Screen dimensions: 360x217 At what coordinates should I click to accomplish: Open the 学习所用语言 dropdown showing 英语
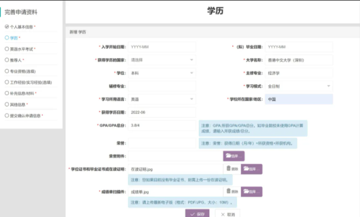click(162, 99)
